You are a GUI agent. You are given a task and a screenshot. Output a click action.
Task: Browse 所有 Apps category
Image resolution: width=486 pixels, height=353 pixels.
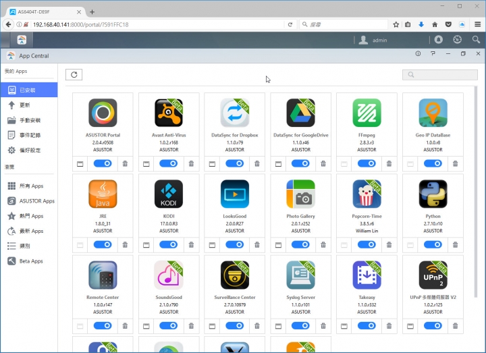tap(29, 186)
